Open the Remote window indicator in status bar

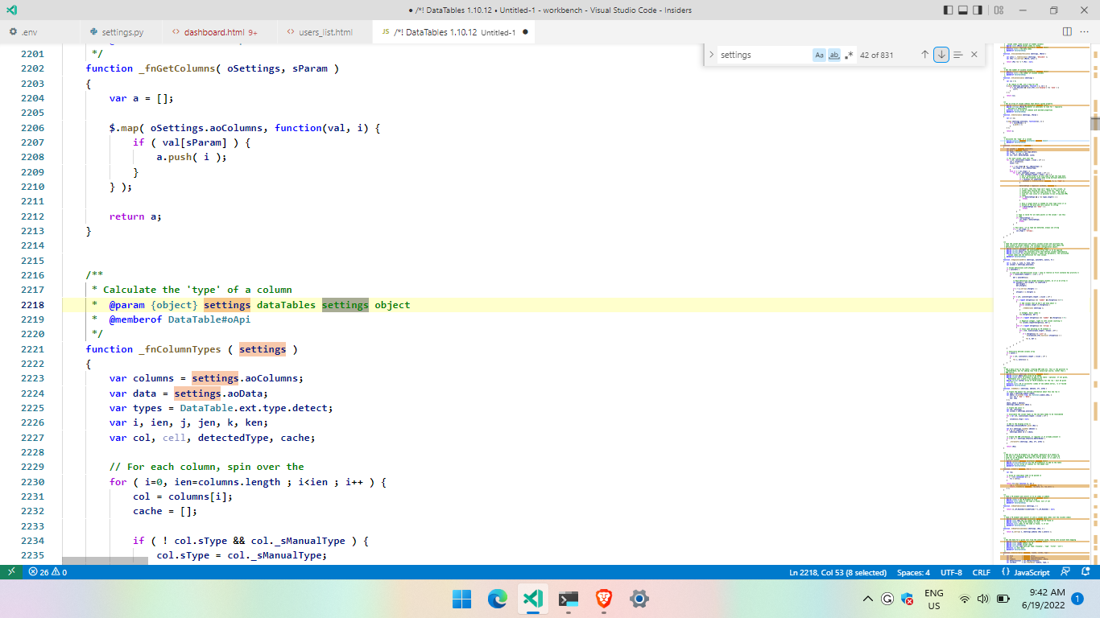[10, 572]
